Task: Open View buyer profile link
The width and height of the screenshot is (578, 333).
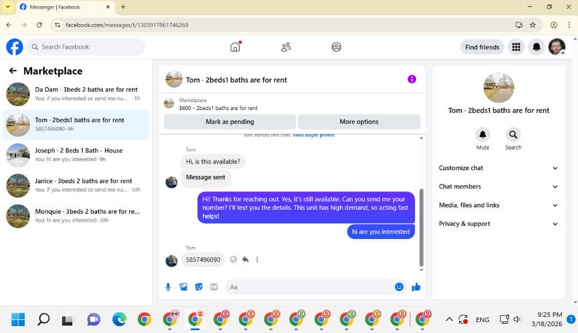Action: click(314, 135)
